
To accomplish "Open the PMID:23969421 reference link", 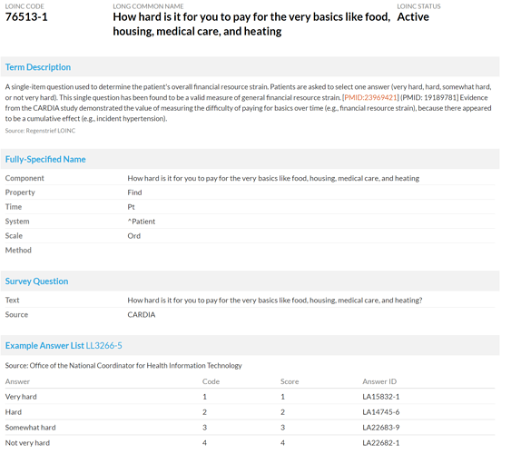I will coord(370,97).
